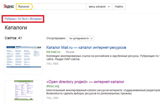Click the "ТИЦ: 3000" text
160x106 pixels.
point(52,98)
